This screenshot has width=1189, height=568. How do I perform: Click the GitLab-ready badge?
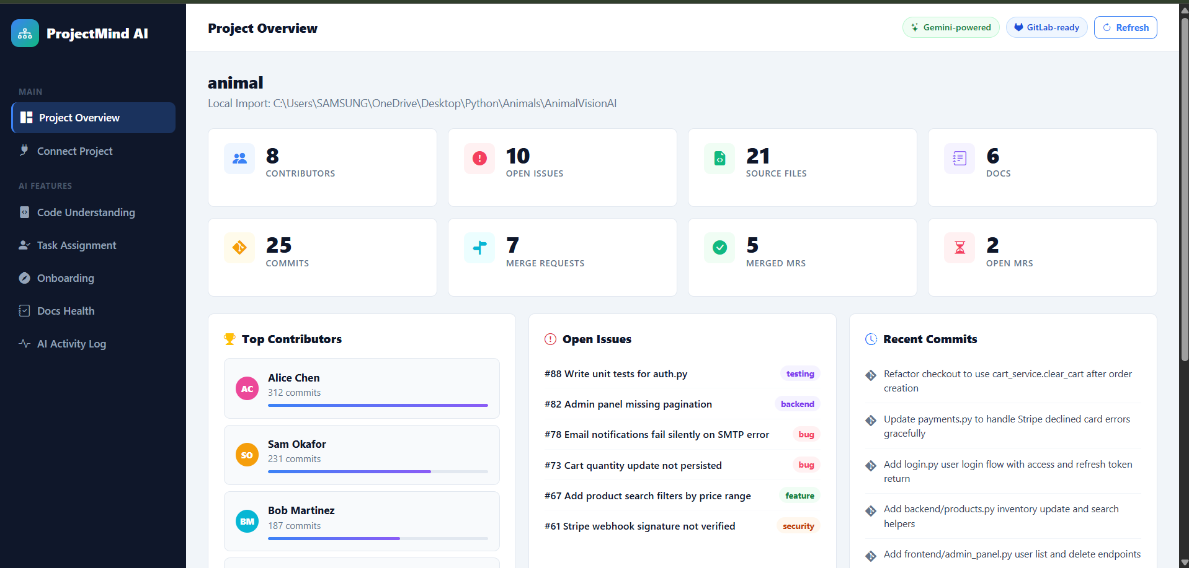click(x=1046, y=28)
